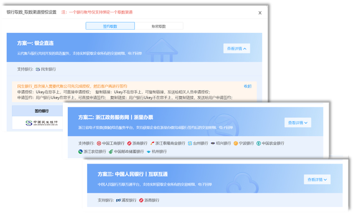Switch to the 账密取数 tab
Viewport: 354px width, 213px height.
[159, 26]
